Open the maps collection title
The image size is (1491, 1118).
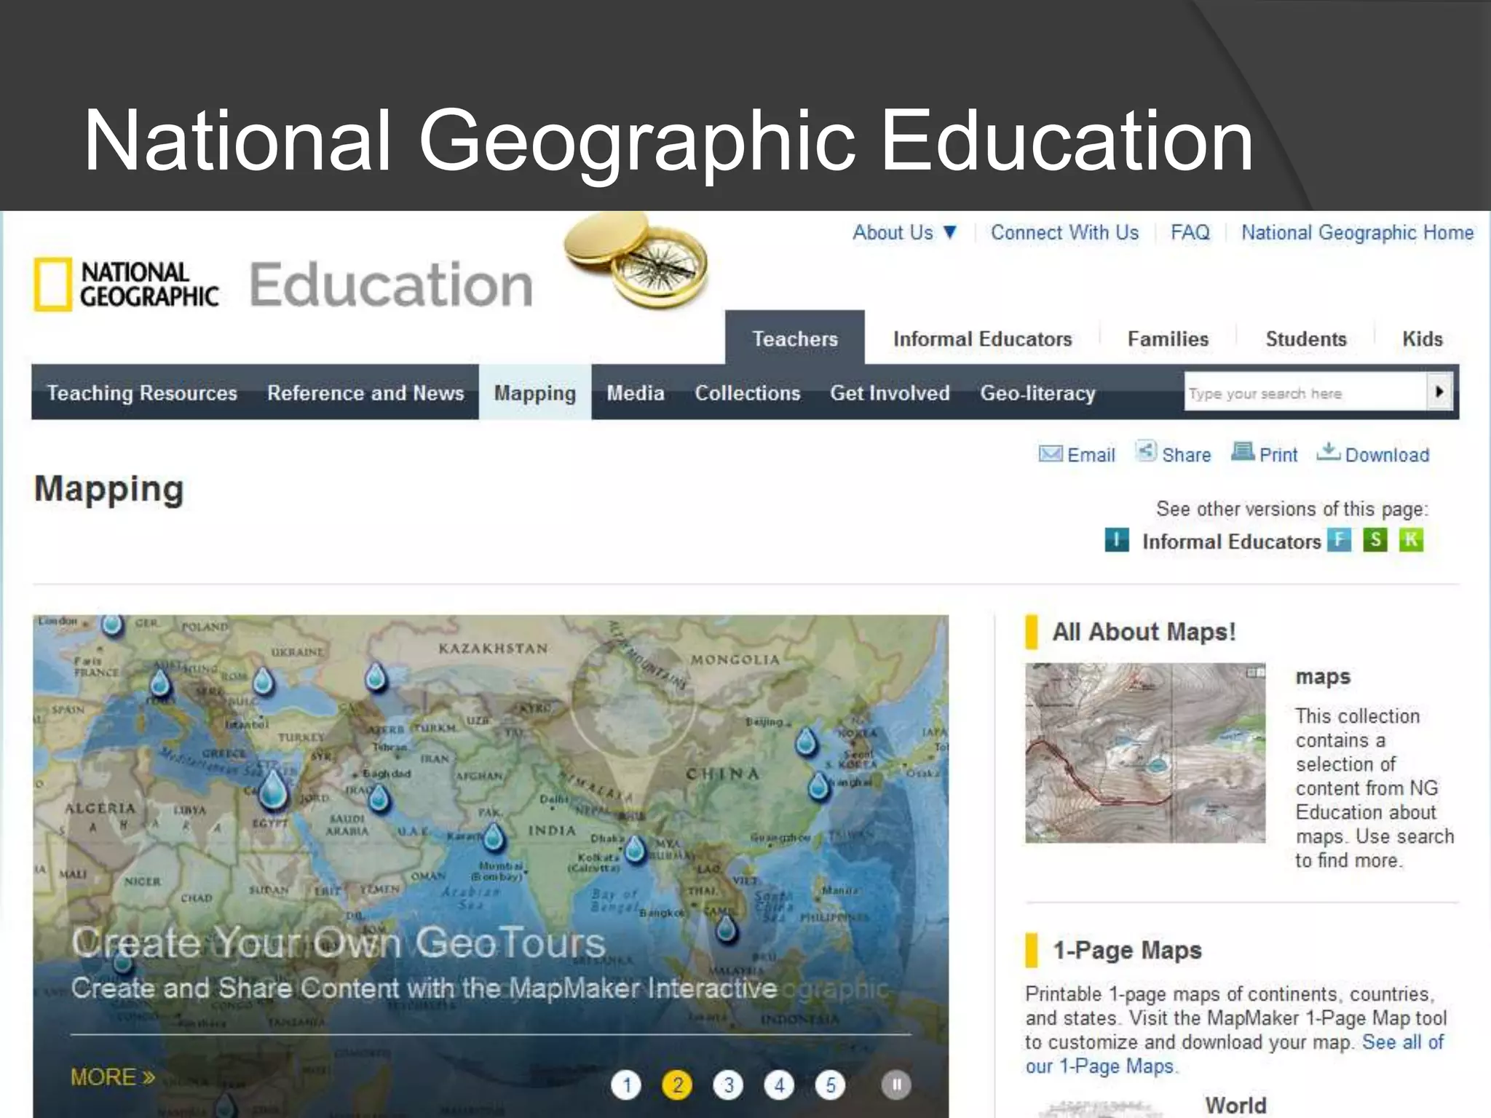[x=1323, y=678]
